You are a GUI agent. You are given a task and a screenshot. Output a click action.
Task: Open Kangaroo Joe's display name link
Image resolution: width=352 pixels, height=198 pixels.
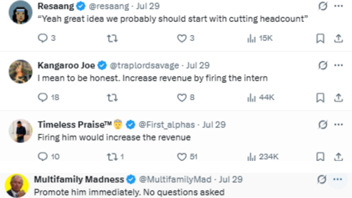[x=66, y=65]
